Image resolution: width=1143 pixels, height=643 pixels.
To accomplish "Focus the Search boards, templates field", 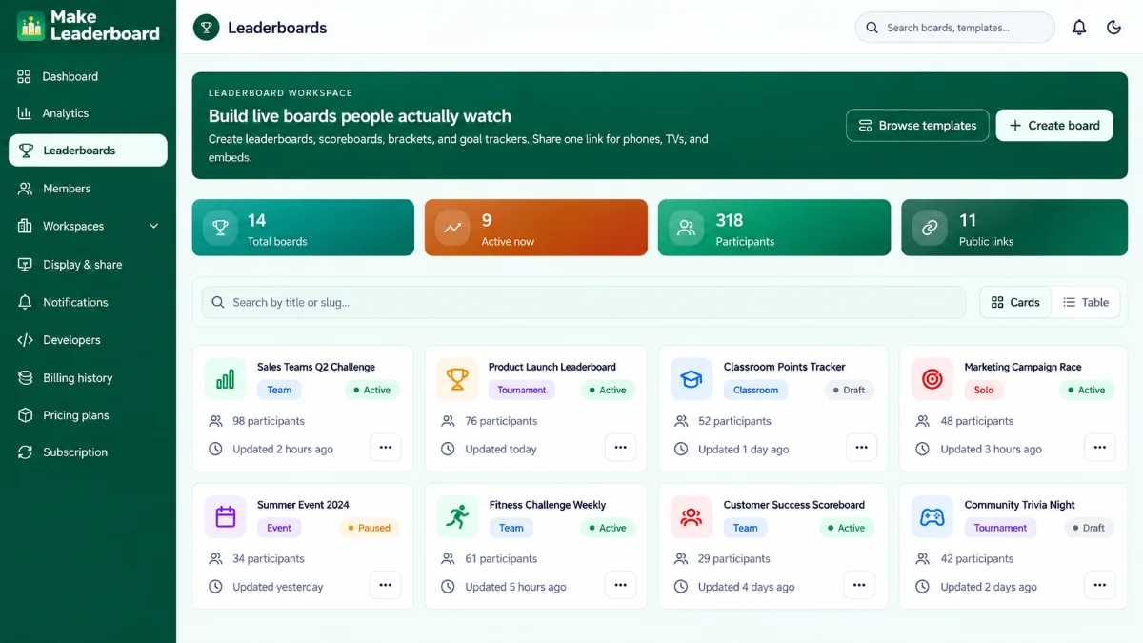I will pos(954,28).
